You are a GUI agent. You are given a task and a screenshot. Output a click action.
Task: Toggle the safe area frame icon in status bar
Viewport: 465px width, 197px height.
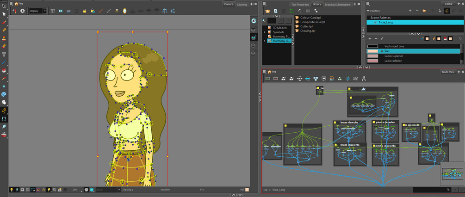click(28, 190)
